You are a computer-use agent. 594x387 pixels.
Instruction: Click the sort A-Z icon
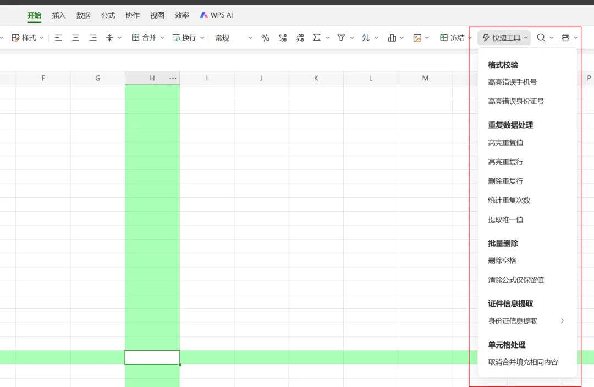(366, 37)
